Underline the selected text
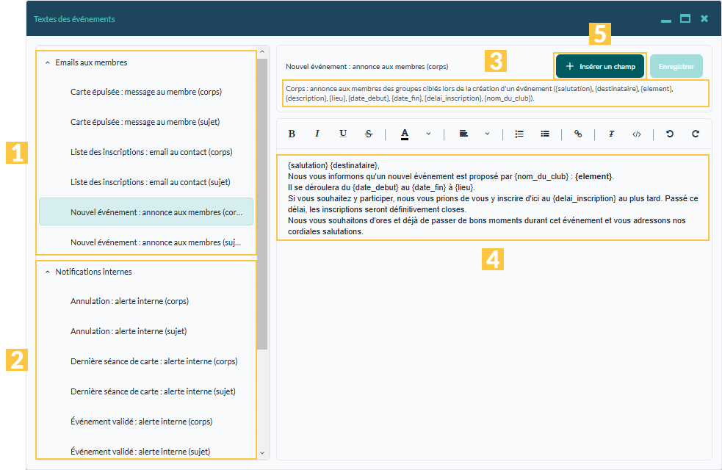The width and height of the screenshot is (722, 470). (x=343, y=134)
